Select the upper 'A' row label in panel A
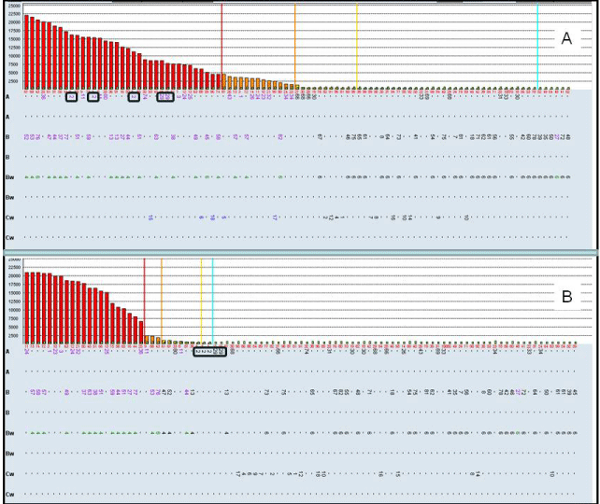The height and width of the screenshot is (504, 600). click(7, 97)
